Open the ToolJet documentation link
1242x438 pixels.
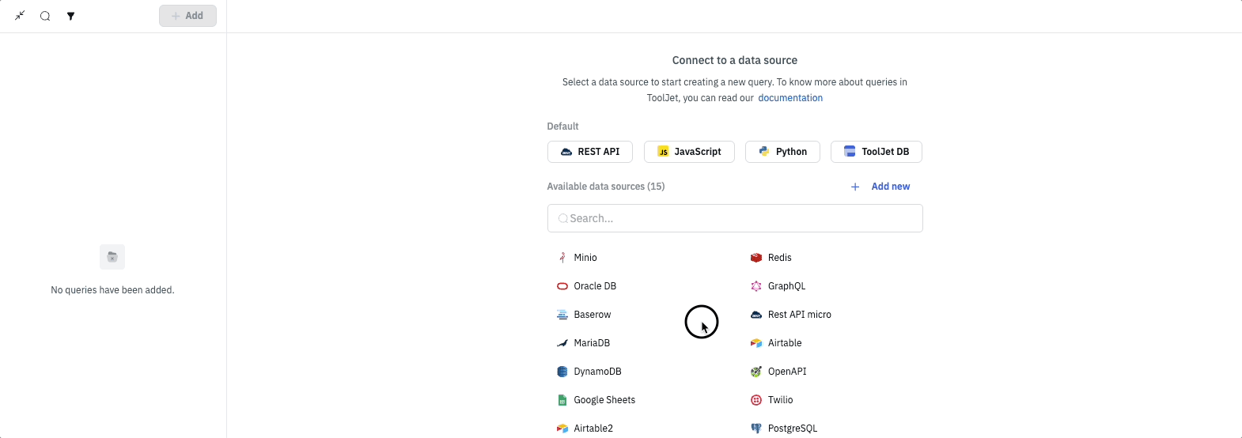(x=790, y=98)
